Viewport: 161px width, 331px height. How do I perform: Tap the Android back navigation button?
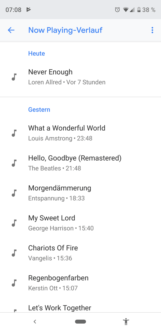[x=35, y=322]
